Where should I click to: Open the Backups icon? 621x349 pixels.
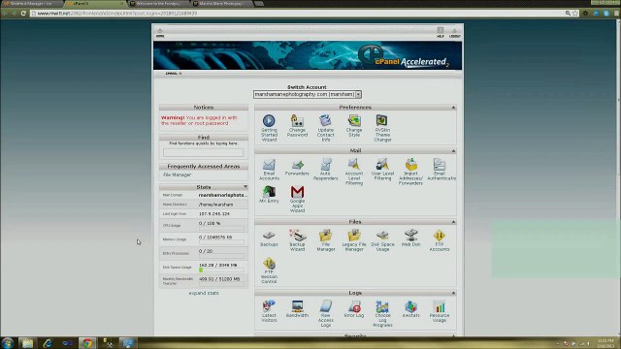tap(269, 236)
